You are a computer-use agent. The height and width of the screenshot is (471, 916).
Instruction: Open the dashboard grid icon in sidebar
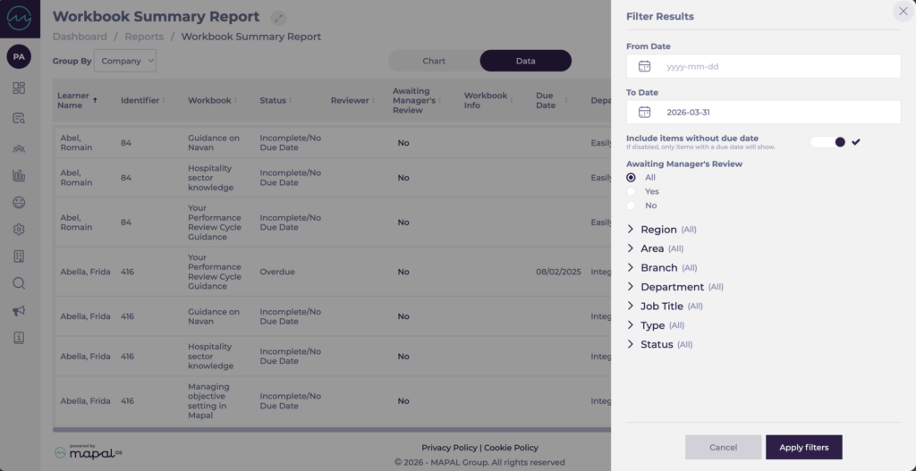point(19,88)
